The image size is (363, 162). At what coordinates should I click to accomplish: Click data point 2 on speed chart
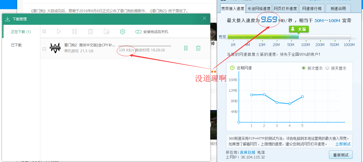pyautogui.click(x=264, y=94)
